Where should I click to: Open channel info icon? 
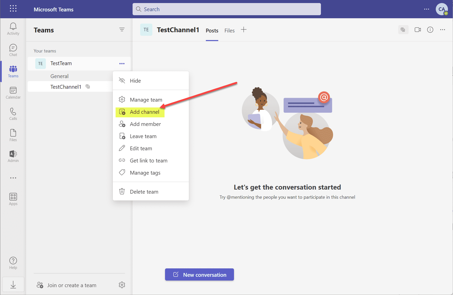click(430, 30)
